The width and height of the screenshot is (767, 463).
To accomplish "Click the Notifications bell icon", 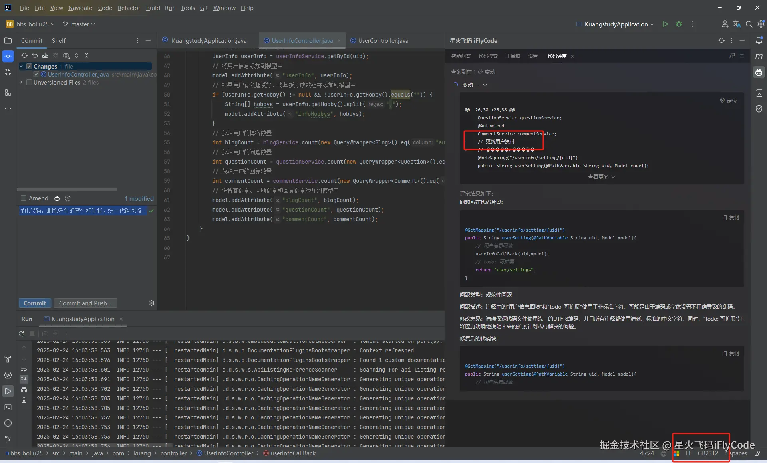I will click(759, 40).
